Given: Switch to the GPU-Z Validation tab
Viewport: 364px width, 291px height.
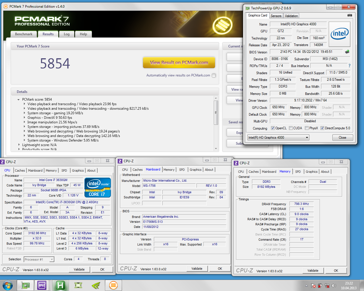Looking at the screenshot, I should (x=291, y=16).
